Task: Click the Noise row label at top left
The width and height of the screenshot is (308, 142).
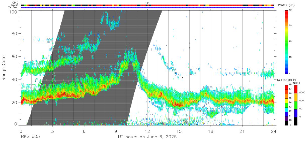Action: [15, 5]
